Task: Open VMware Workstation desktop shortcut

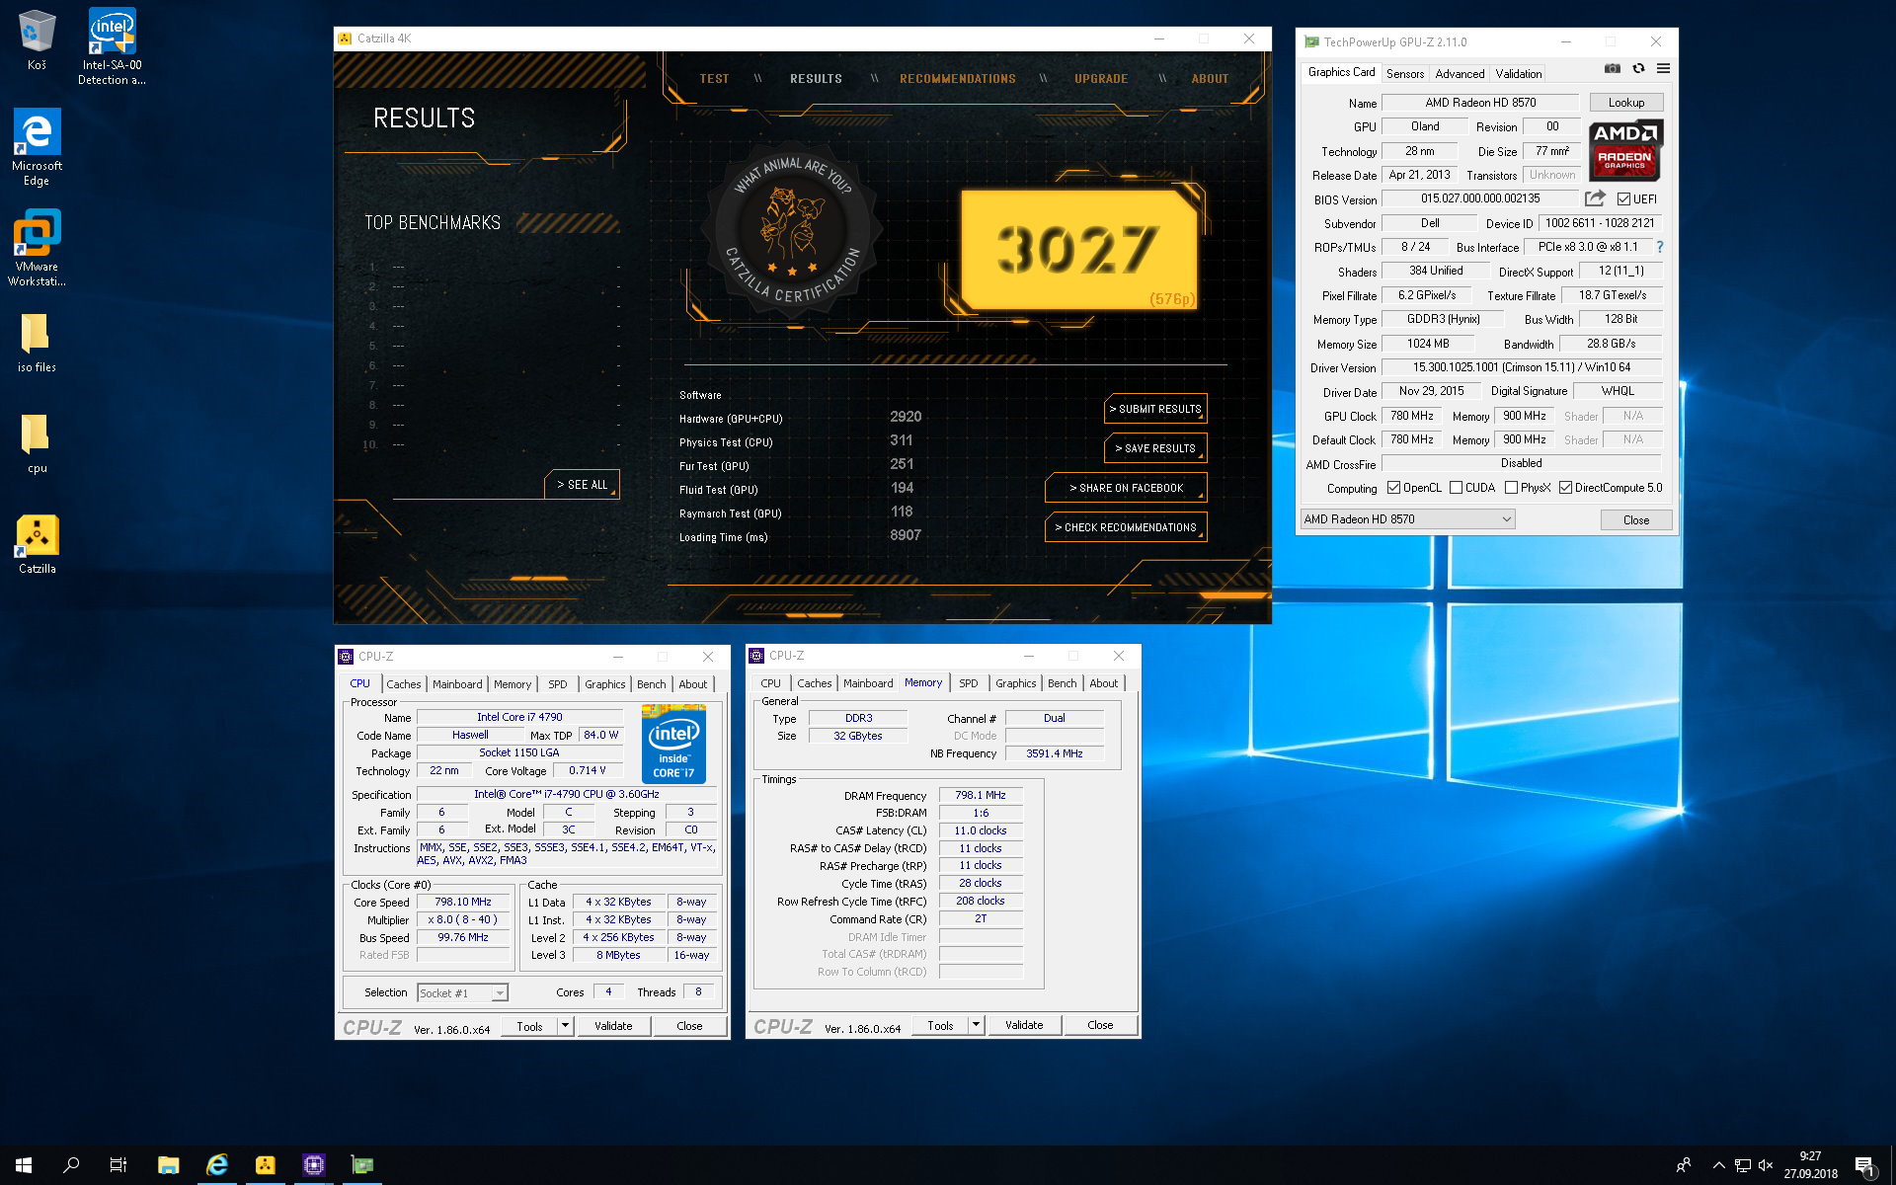Action: (37, 248)
